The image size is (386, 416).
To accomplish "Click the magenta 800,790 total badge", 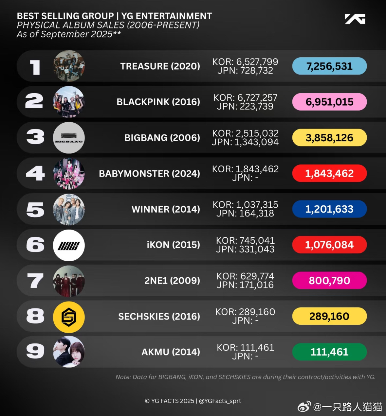I will [x=329, y=281].
